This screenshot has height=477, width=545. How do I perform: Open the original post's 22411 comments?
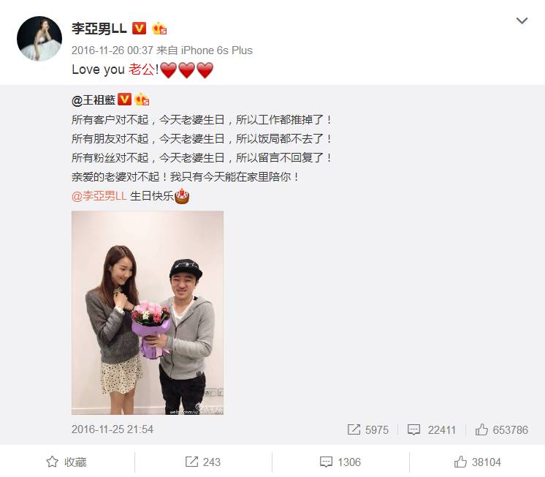(x=431, y=429)
